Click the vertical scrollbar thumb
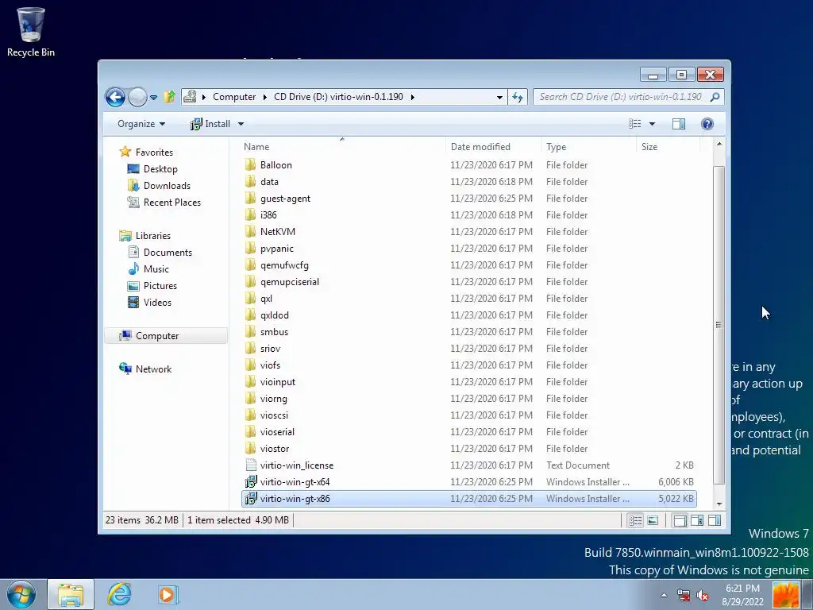This screenshot has width=813, height=610. click(x=719, y=325)
